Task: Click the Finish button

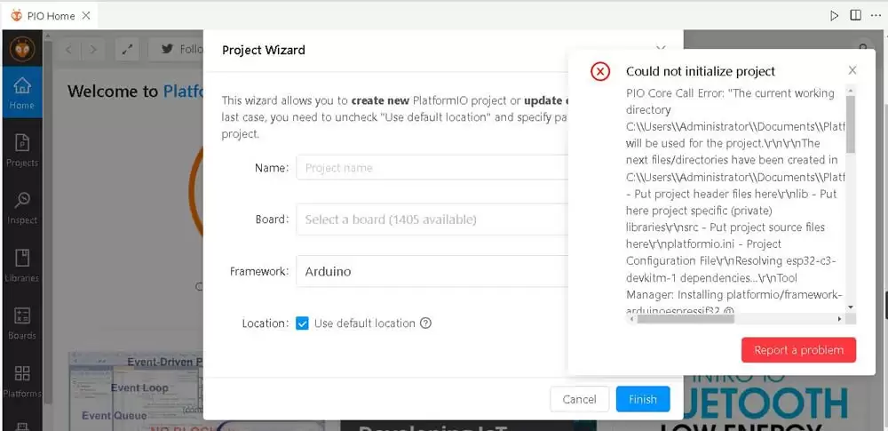Action: click(643, 399)
